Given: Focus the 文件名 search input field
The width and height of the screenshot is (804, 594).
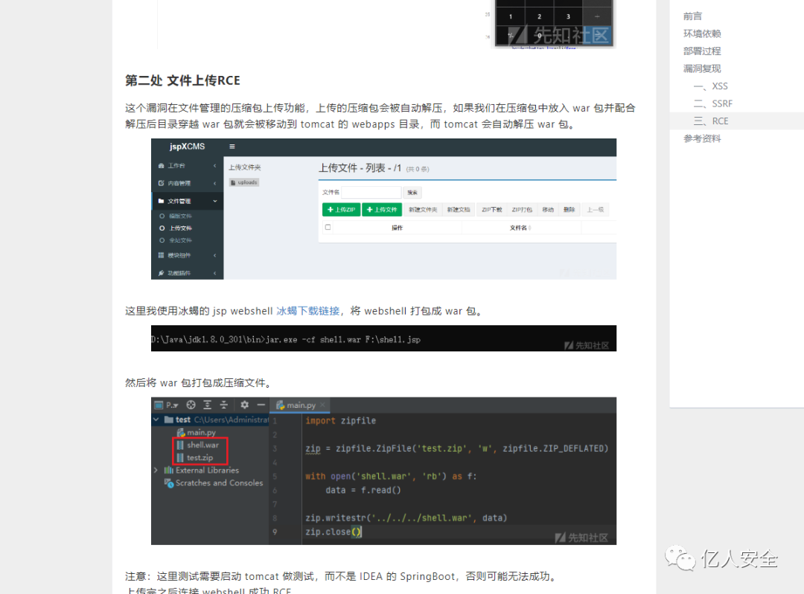Looking at the screenshot, I should click(x=371, y=192).
